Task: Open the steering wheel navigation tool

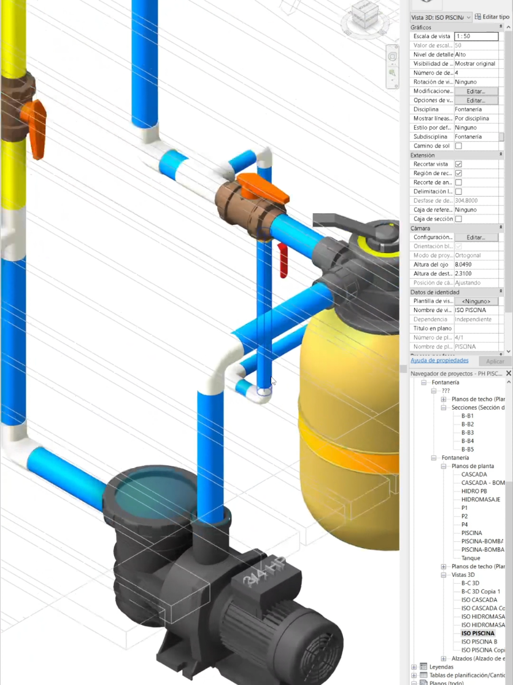Action: pos(392,57)
